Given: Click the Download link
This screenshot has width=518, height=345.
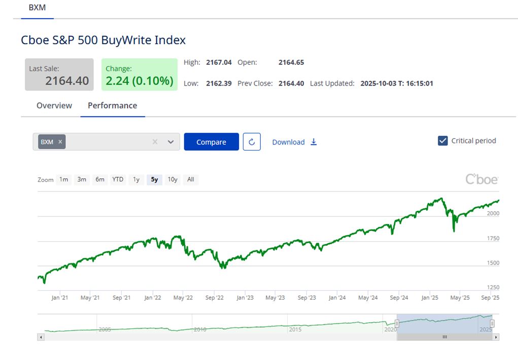Looking at the screenshot, I should pyautogui.click(x=288, y=142).
